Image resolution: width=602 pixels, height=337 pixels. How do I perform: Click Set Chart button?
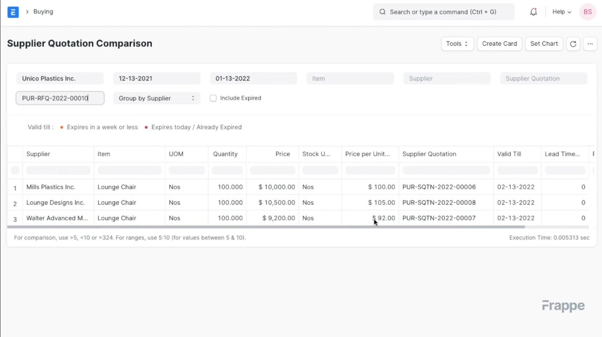pos(544,44)
